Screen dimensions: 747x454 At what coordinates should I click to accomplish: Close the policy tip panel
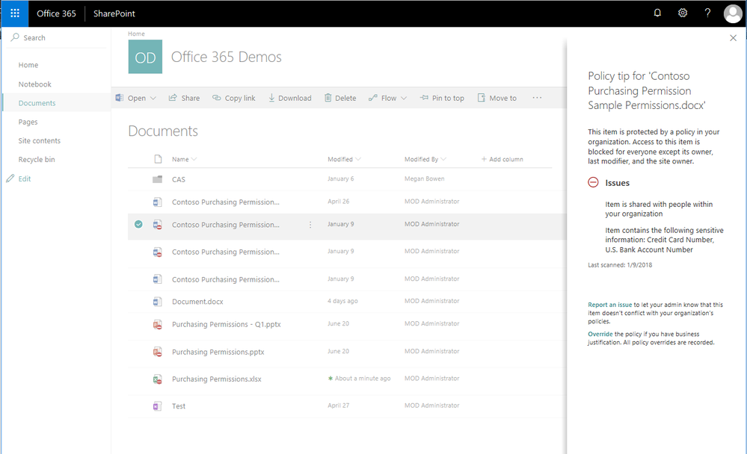[734, 38]
